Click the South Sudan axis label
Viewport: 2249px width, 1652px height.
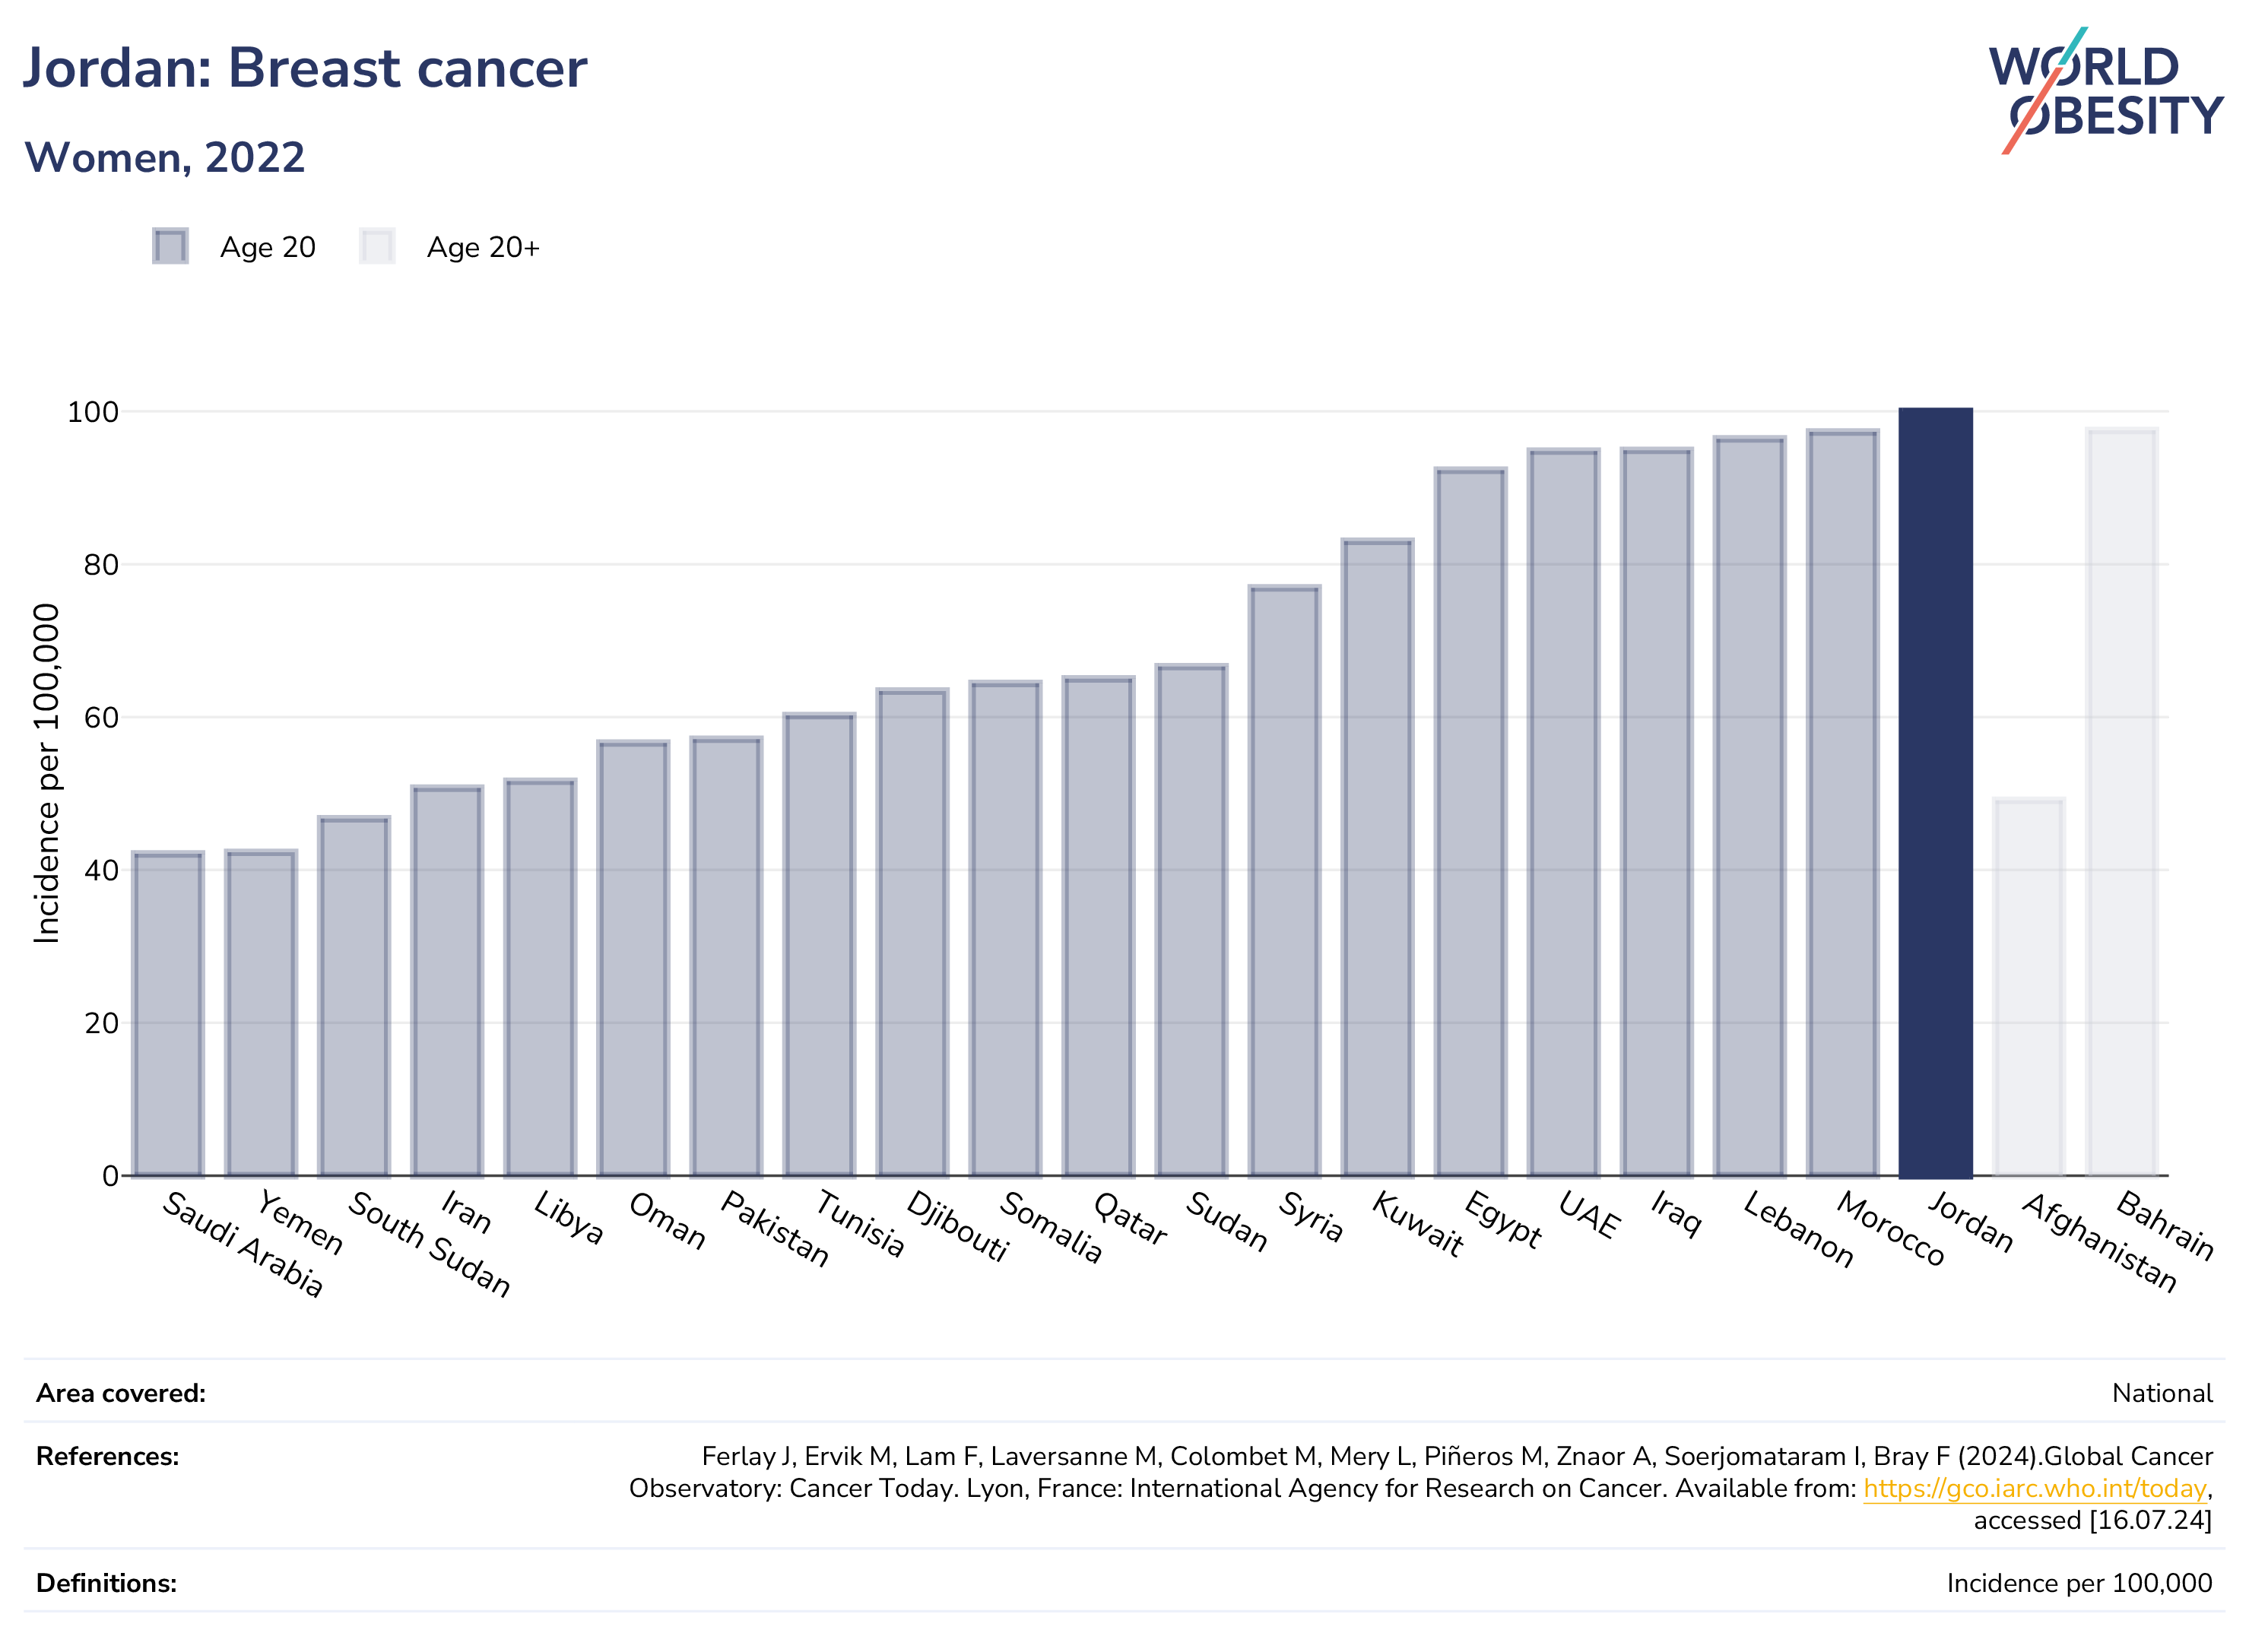point(430,1244)
